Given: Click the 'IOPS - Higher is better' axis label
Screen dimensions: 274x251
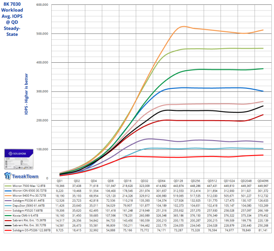Looking at the screenshot, I should pos(26,94).
